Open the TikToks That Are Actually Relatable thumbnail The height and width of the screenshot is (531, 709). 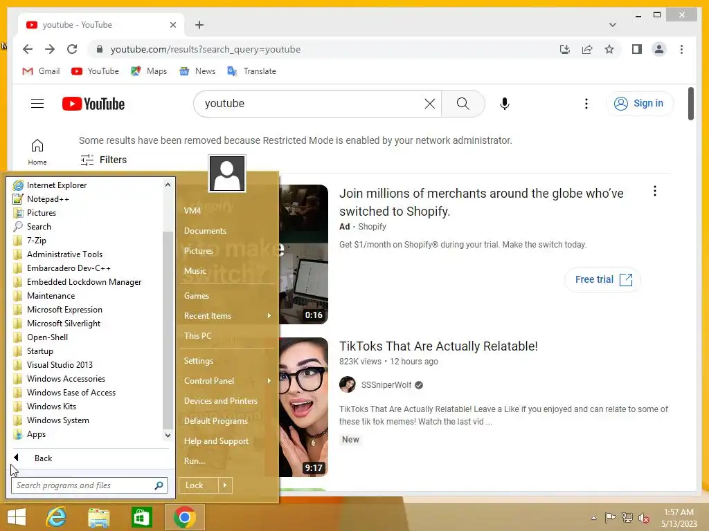[x=303, y=407]
